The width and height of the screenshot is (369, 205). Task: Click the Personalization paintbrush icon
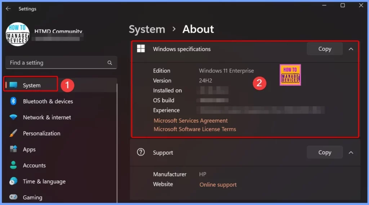[x=13, y=133]
